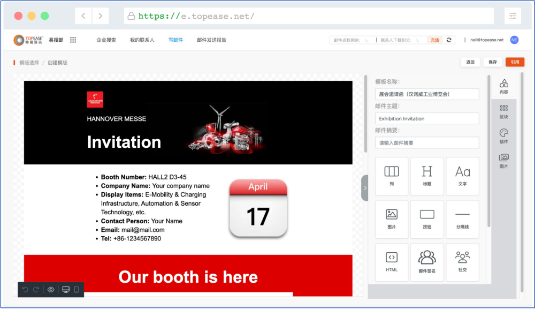
Task: Click the lock icon in address bar
Action: coord(131,16)
